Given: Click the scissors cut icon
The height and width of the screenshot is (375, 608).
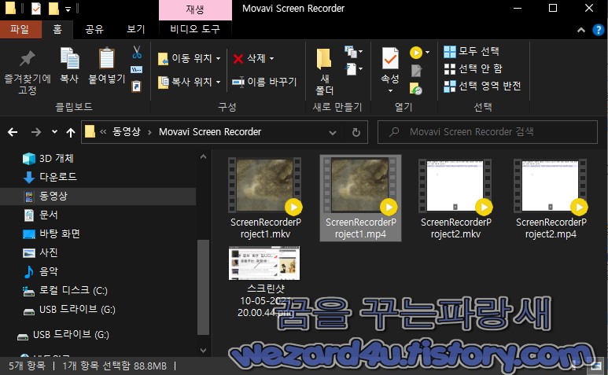Looking at the screenshot, I should [x=137, y=52].
